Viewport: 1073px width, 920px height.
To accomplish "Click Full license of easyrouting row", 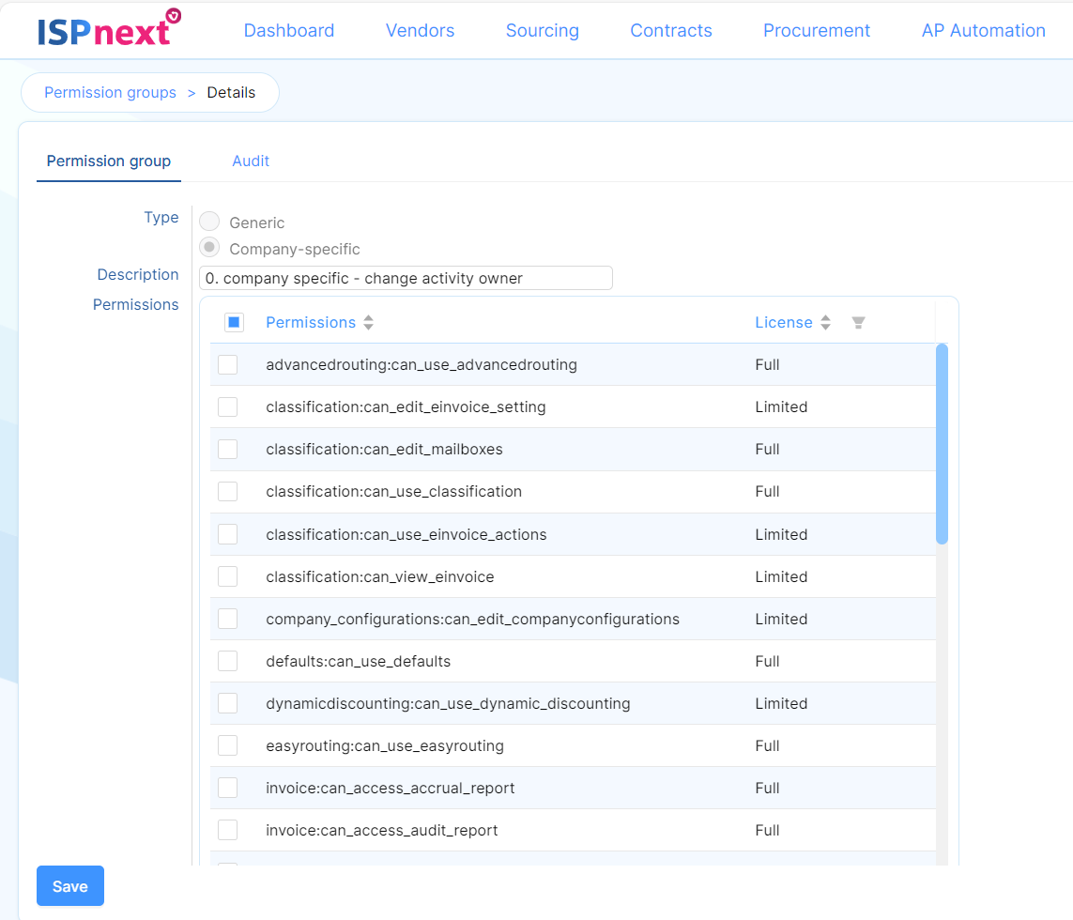I will pos(767,745).
